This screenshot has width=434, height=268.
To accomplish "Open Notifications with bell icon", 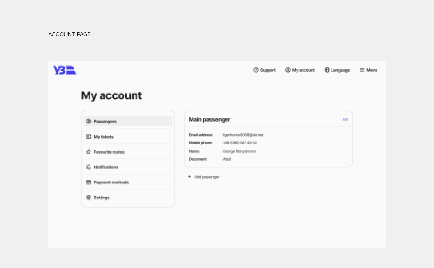I will [106, 167].
